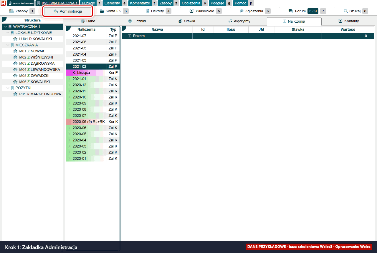Expand the 2021-01 naliczenia row arrow

click(x=70, y=79)
